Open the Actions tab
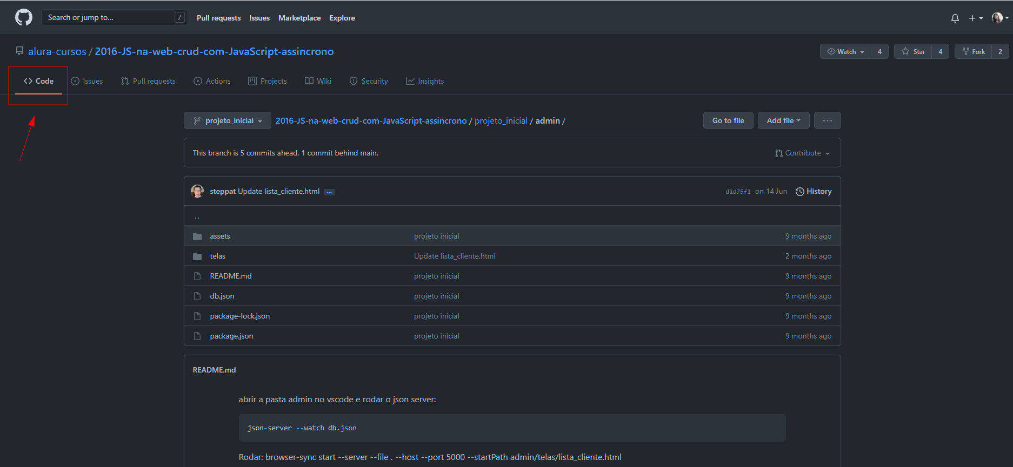This screenshot has width=1013, height=467. click(x=212, y=81)
